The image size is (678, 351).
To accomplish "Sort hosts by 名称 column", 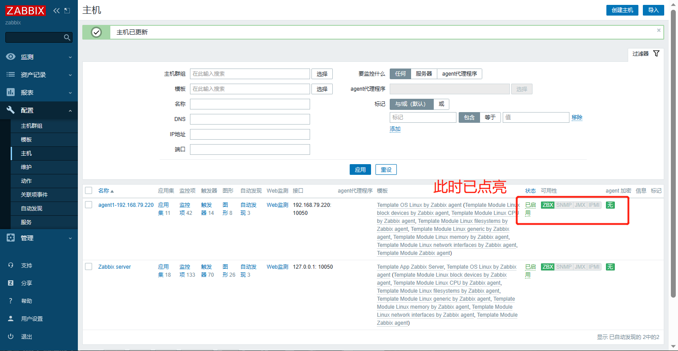I will point(106,190).
